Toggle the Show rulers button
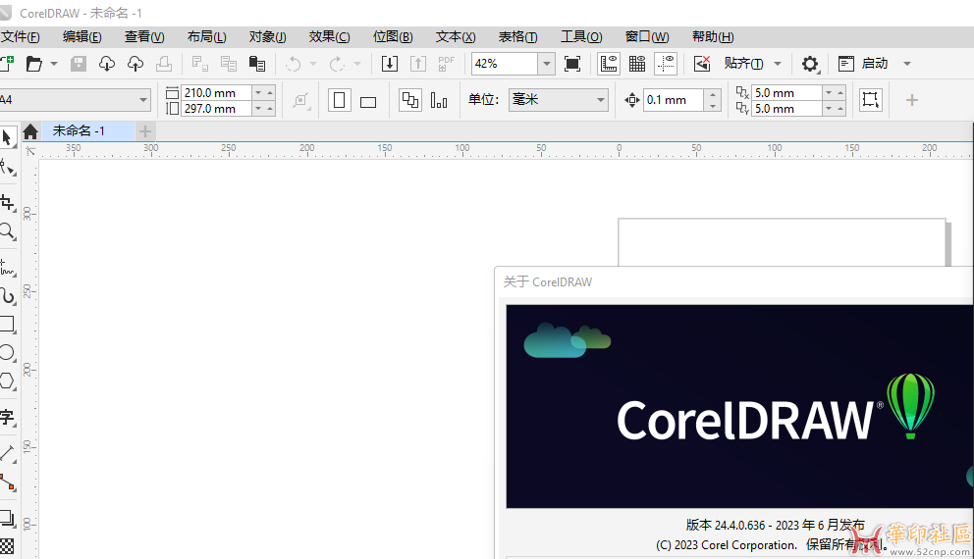Viewport: 974px width, 559px height. (609, 64)
